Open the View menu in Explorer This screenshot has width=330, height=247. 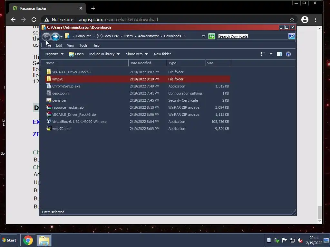click(x=71, y=45)
